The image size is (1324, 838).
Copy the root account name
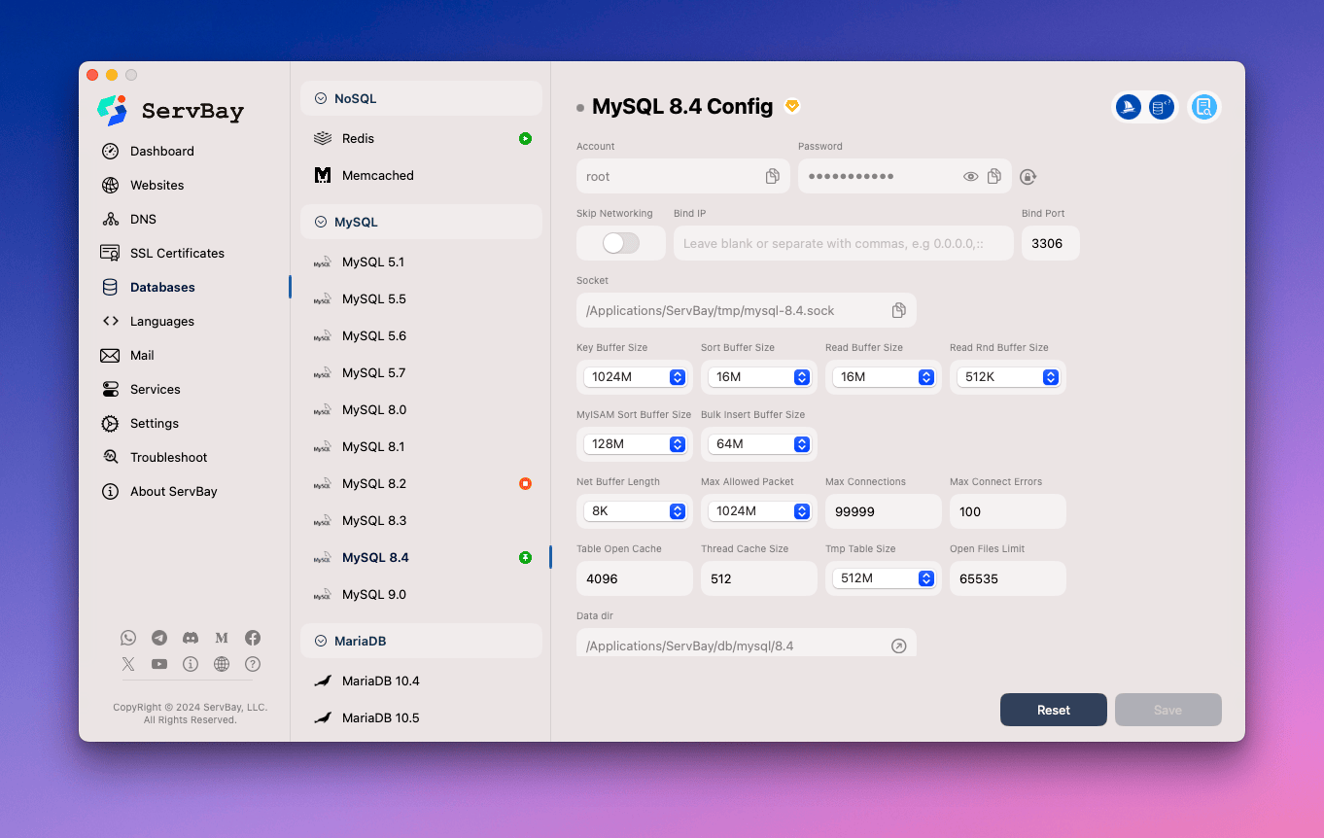click(772, 176)
